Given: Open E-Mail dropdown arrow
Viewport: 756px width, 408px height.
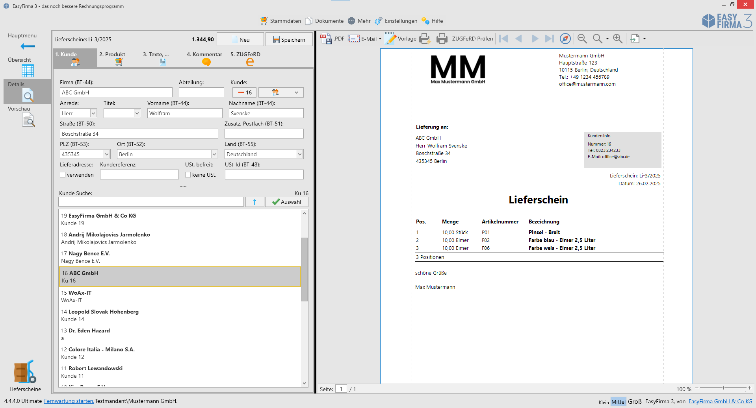Looking at the screenshot, I should pos(380,39).
